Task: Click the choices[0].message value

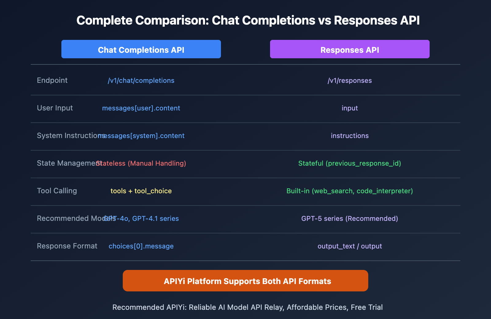Action: 141,246
